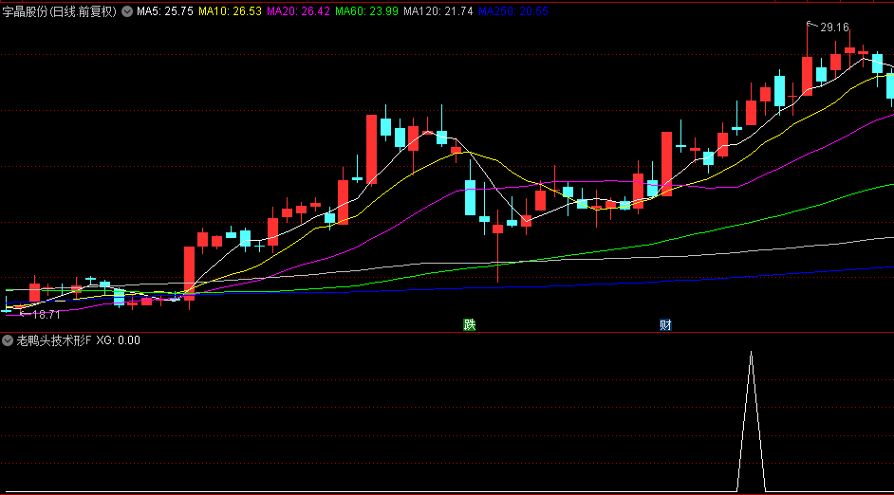Image resolution: width=894 pixels, height=495 pixels.
Task: Click the XG signal spike peak
Action: [751, 353]
